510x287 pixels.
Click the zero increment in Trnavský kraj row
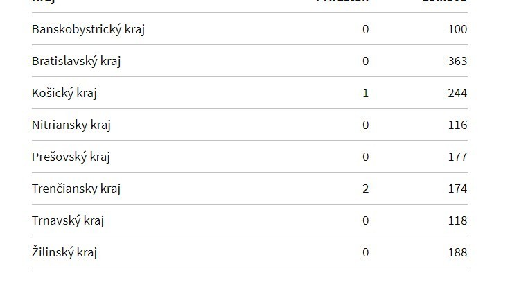tap(366, 220)
